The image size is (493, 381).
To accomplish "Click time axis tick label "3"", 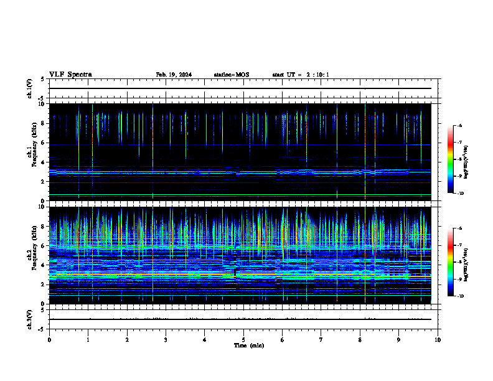I will (166, 340).
